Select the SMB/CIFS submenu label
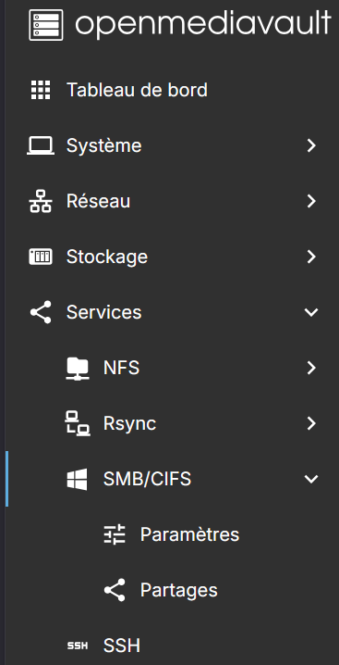The image size is (339, 665). click(147, 479)
